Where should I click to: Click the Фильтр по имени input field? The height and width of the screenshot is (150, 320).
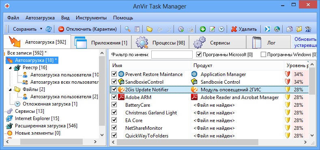click(x=172, y=55)
